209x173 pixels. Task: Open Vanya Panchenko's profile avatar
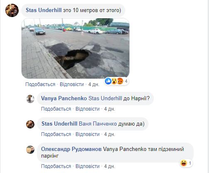[x=30, y=99]
